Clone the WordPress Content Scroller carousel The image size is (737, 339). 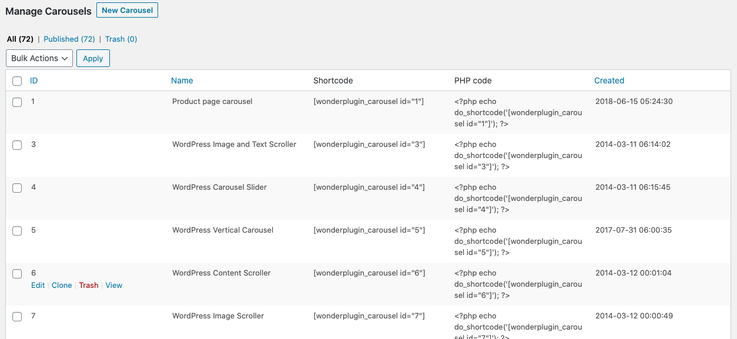pos(62,286)
